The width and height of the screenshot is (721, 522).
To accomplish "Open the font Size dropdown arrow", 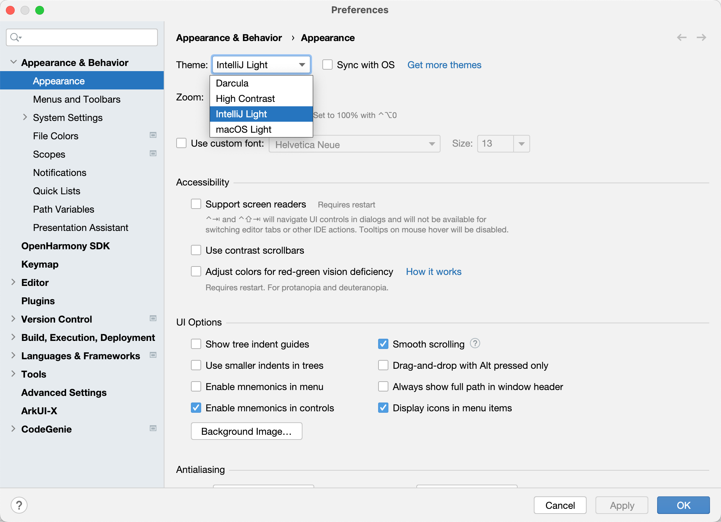I will [522, 144].
